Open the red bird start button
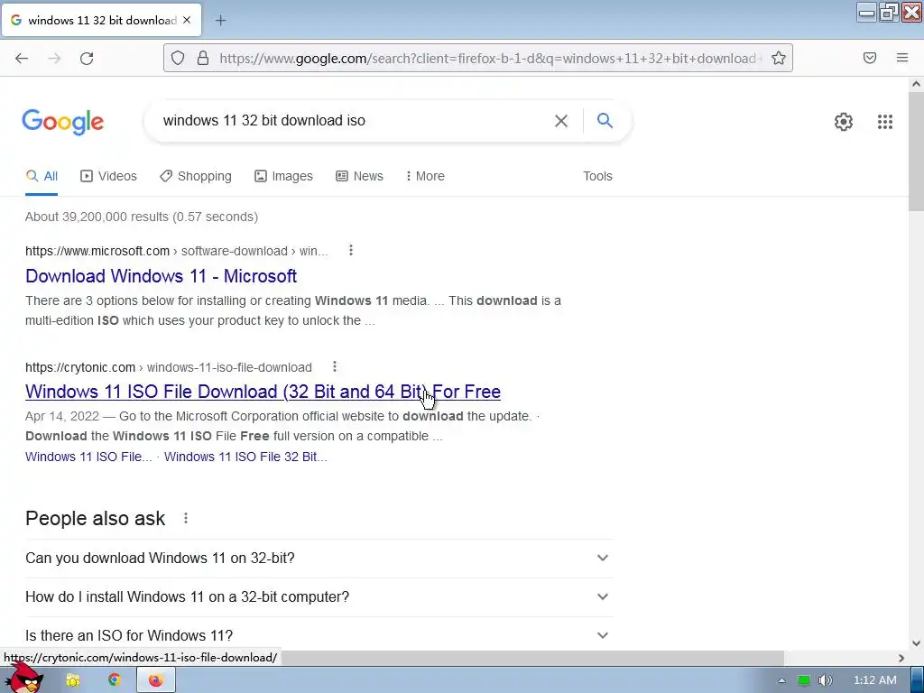This screenshot has height=693, width=924. click(23, 678)
